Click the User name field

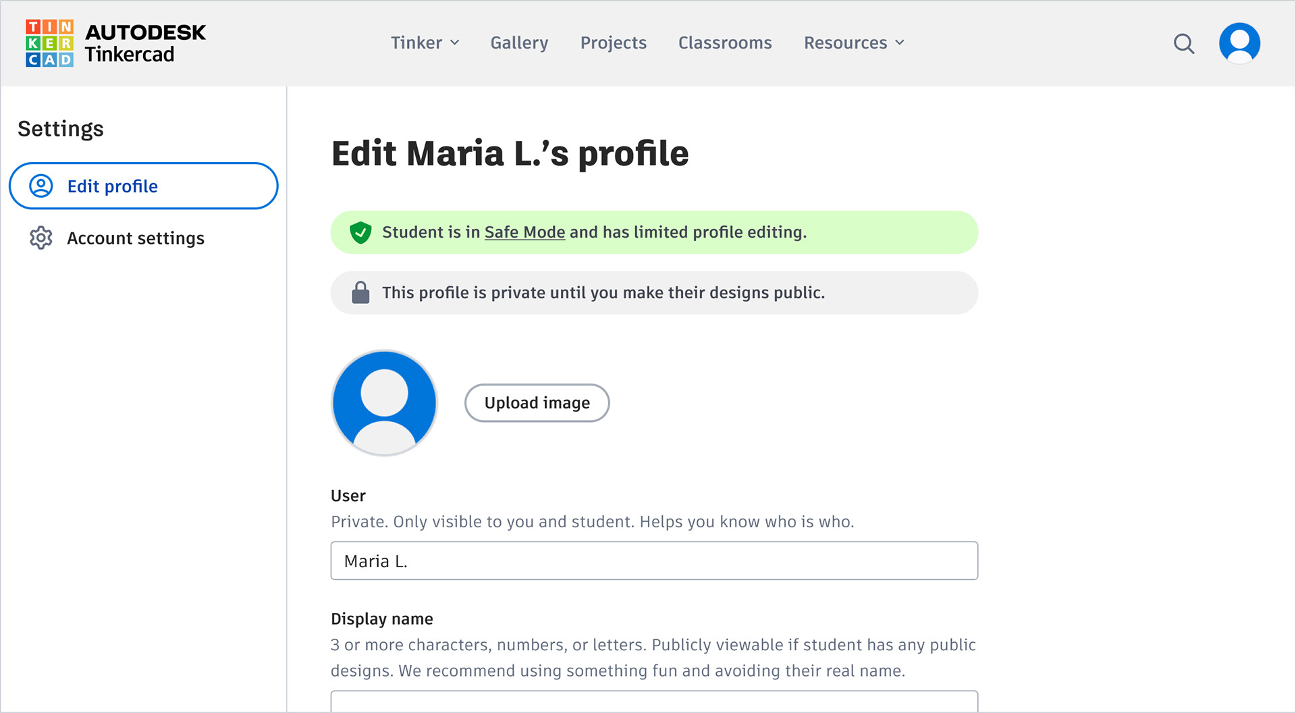click(x=653, y=560)
